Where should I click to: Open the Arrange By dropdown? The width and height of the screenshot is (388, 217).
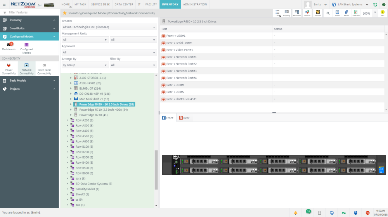[85, 65]
